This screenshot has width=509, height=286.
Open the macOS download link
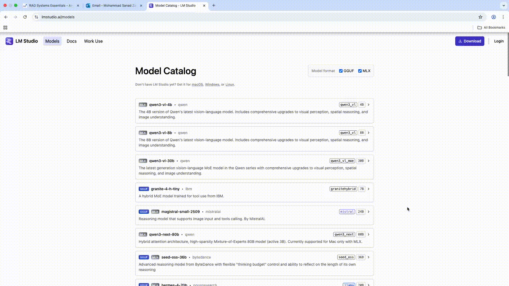[x=197, y=84]
